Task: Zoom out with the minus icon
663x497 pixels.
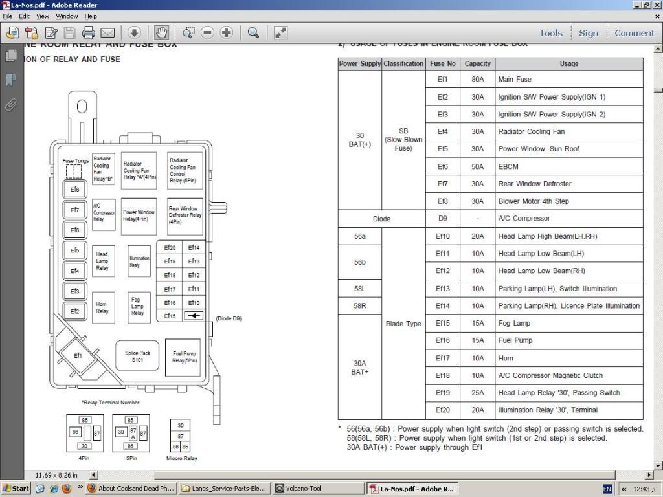Action: (x=207, y=32)
